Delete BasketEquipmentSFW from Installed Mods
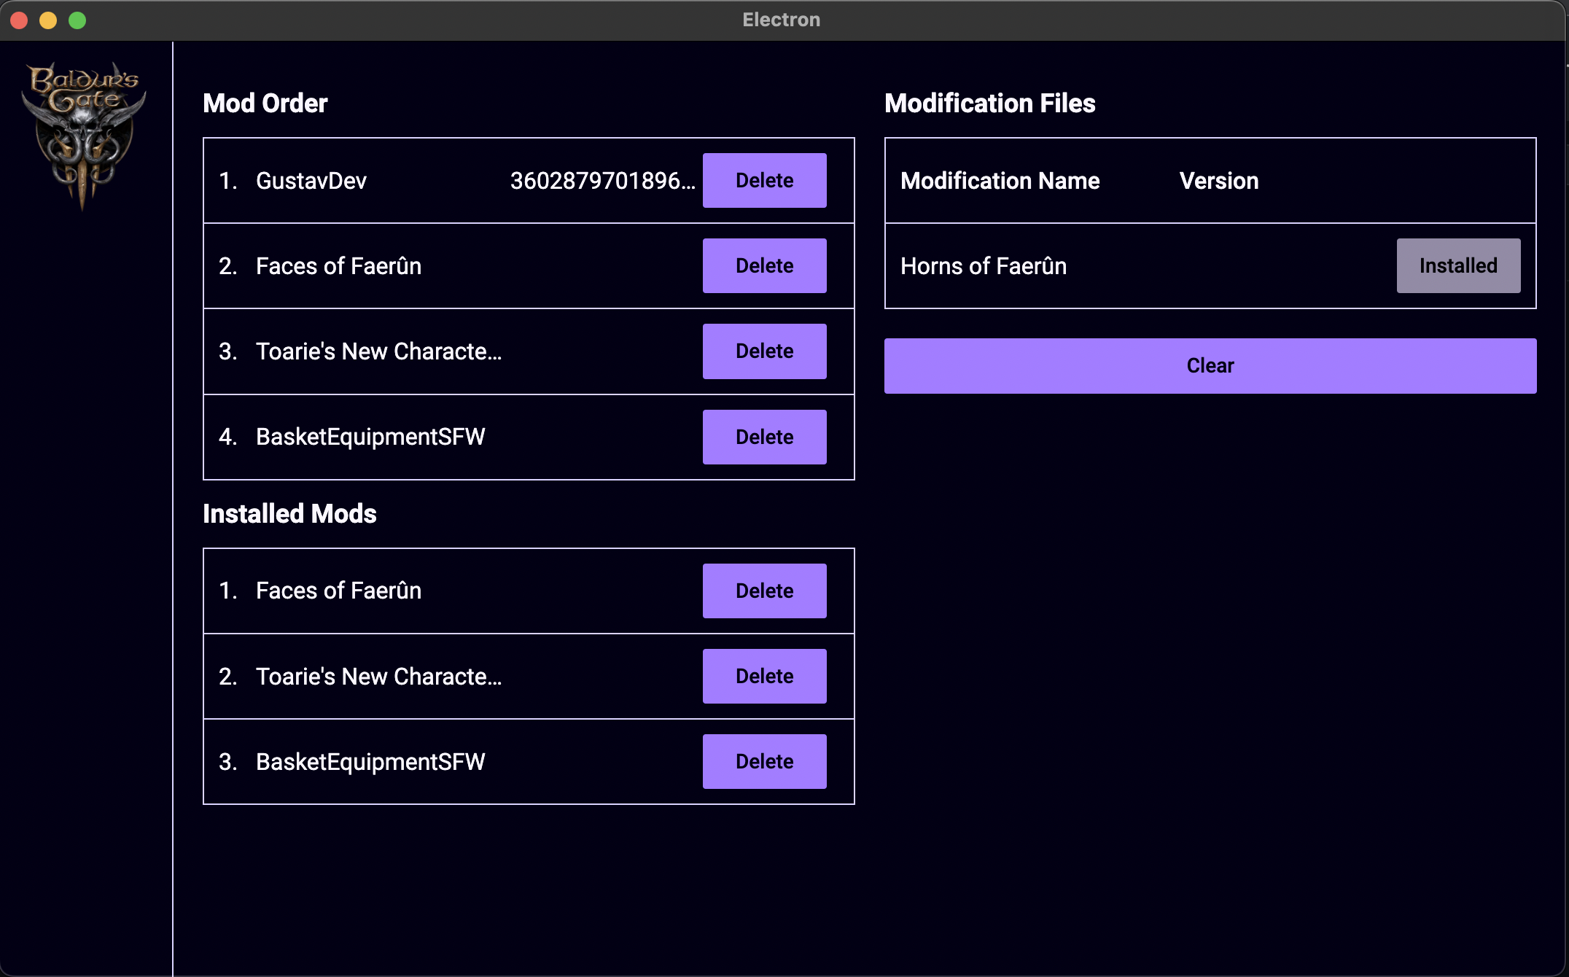This screenshot has height=977, width=1569. click(763, 761)
